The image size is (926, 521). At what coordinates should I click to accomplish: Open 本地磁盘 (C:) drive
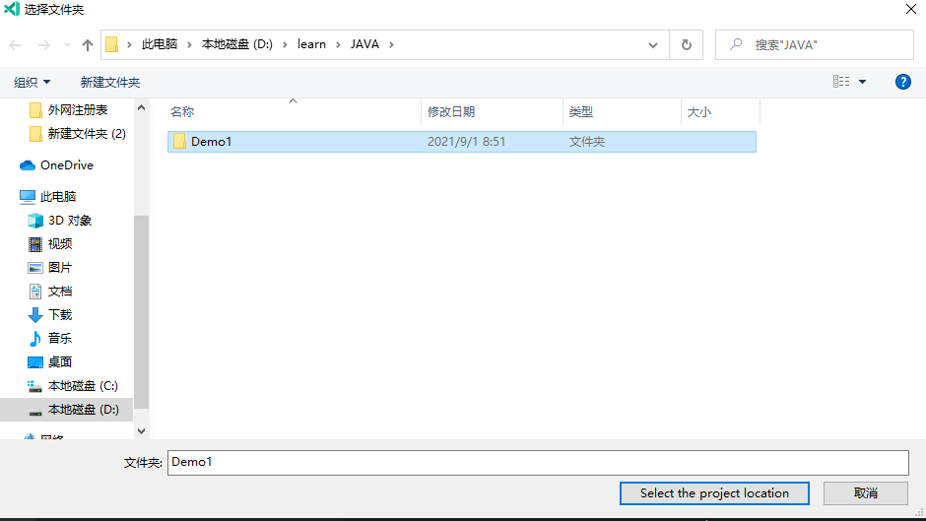(x=83, y=386)
